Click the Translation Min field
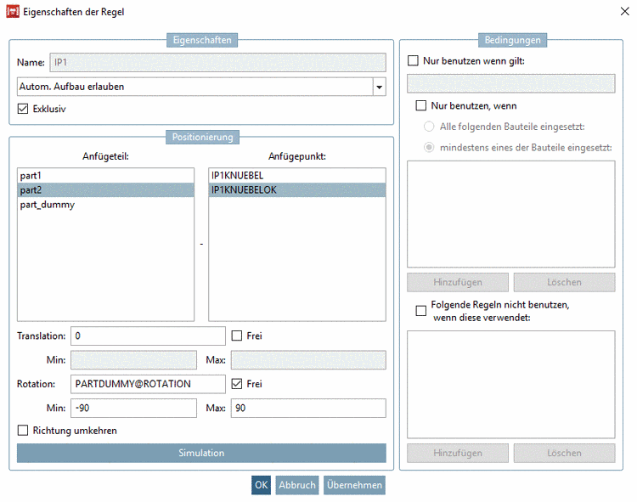 [133, 360]
